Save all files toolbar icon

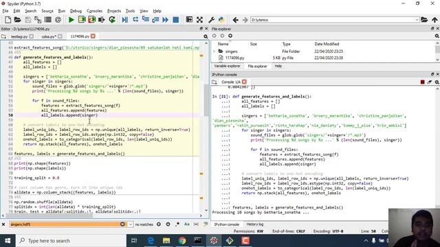(x=38, y=20)
